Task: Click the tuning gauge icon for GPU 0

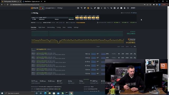Action: coord(135,54)
